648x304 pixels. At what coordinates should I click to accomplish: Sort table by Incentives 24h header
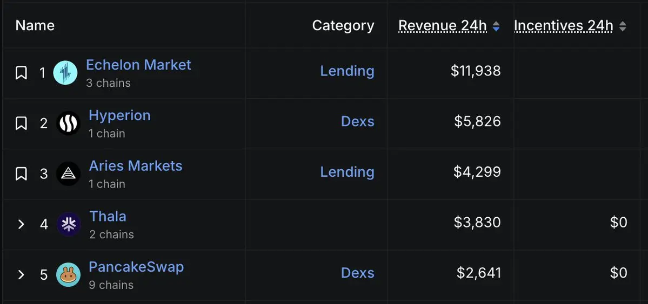(x=564, y=26)
